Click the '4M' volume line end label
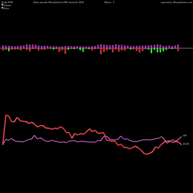The width and height of the screenshot is (193, 193). point(185,136)
